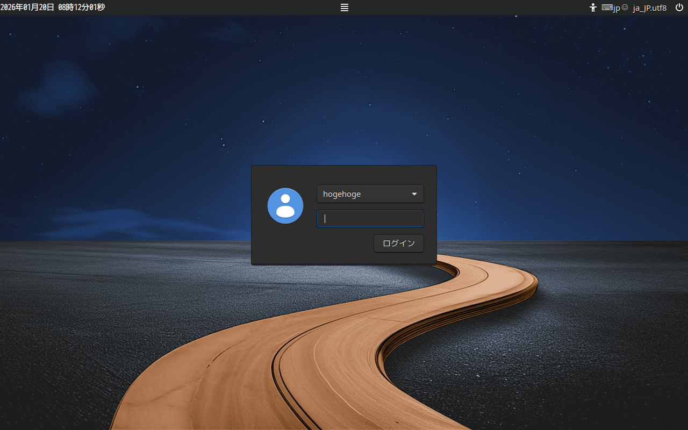The image size is (688, 430).
Task: Open the accessibility menu person icon
Action: (593, 8)
